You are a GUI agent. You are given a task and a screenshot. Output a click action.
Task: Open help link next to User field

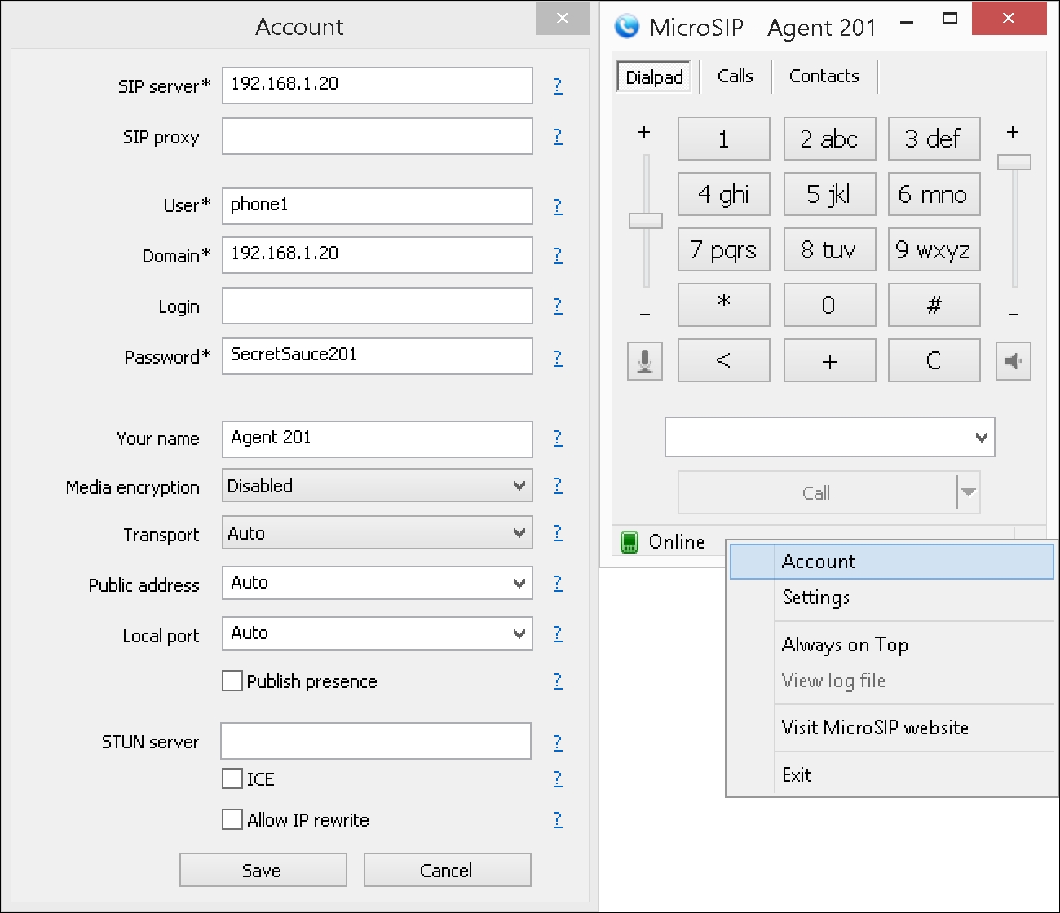pos(558,206)
